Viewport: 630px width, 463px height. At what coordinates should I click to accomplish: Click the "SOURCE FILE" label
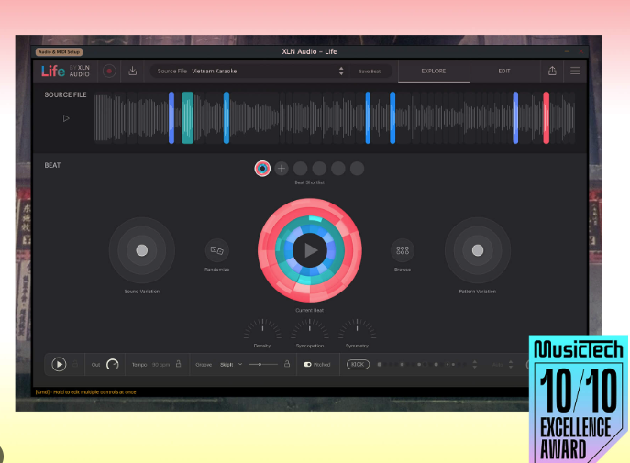[65, 94]
